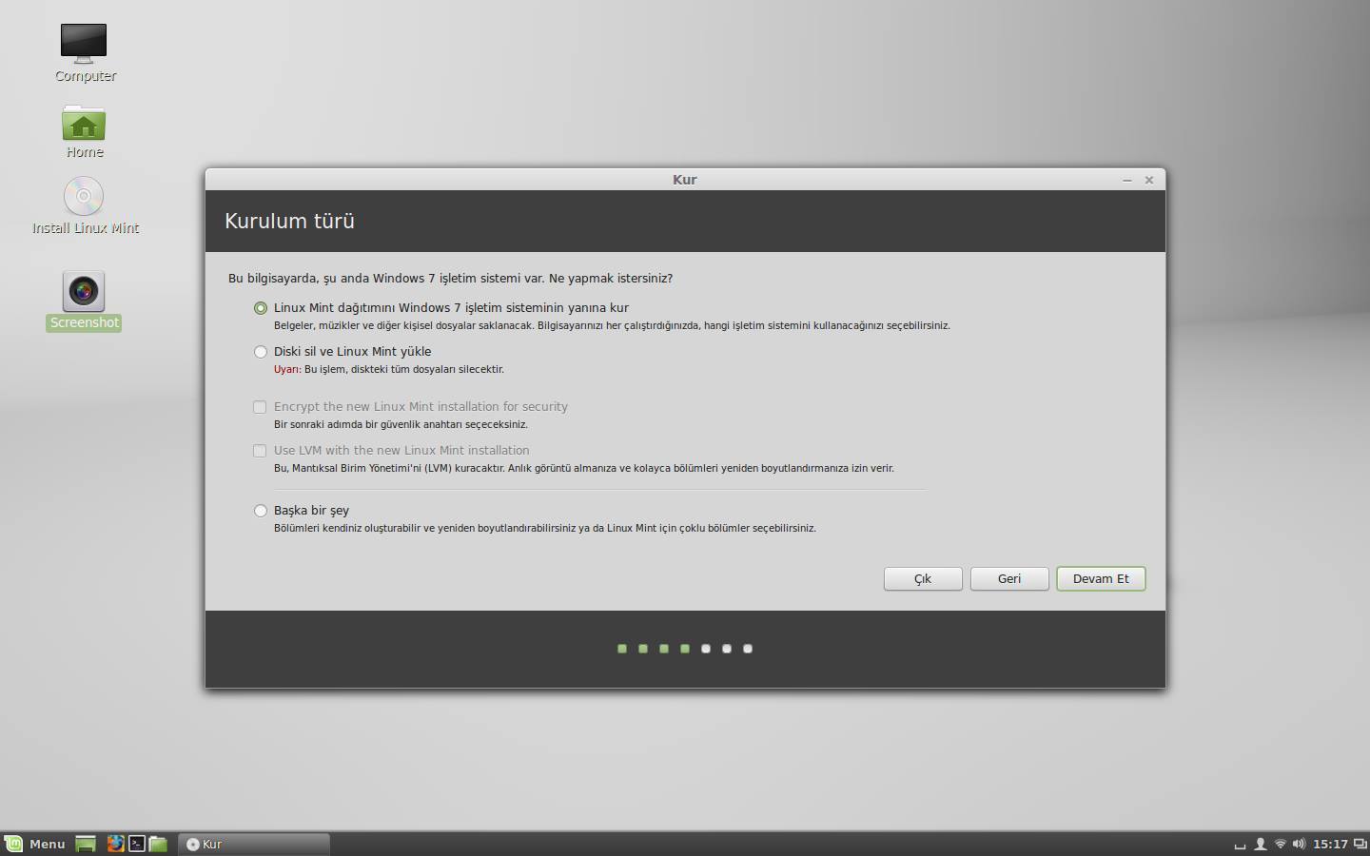Image resolution: width=1370 pixels, height=856 pixels.
Task: Select the 'Başka bir şey' radio button
Action: point(261,511)
